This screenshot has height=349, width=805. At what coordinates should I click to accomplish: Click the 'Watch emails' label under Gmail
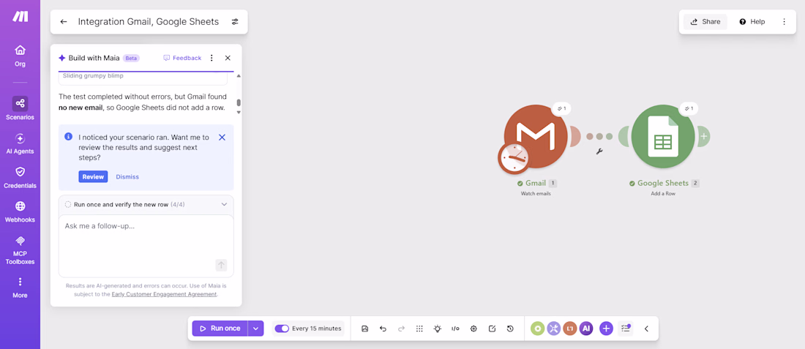(536, 193)
